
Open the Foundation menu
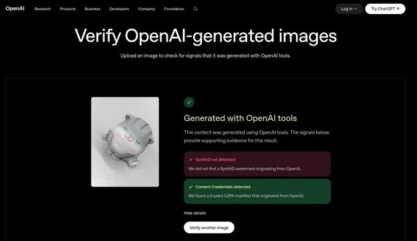click(x=174, y=9)
